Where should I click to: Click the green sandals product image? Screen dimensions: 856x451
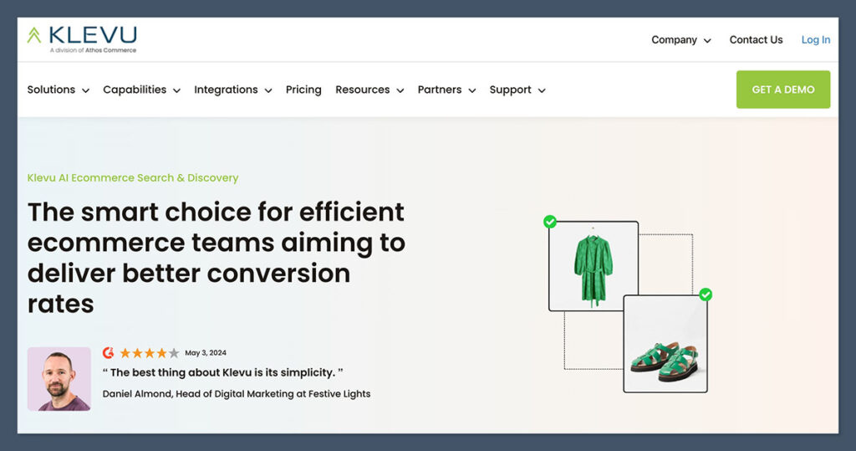pyautogui.click(x=665, y=344)
